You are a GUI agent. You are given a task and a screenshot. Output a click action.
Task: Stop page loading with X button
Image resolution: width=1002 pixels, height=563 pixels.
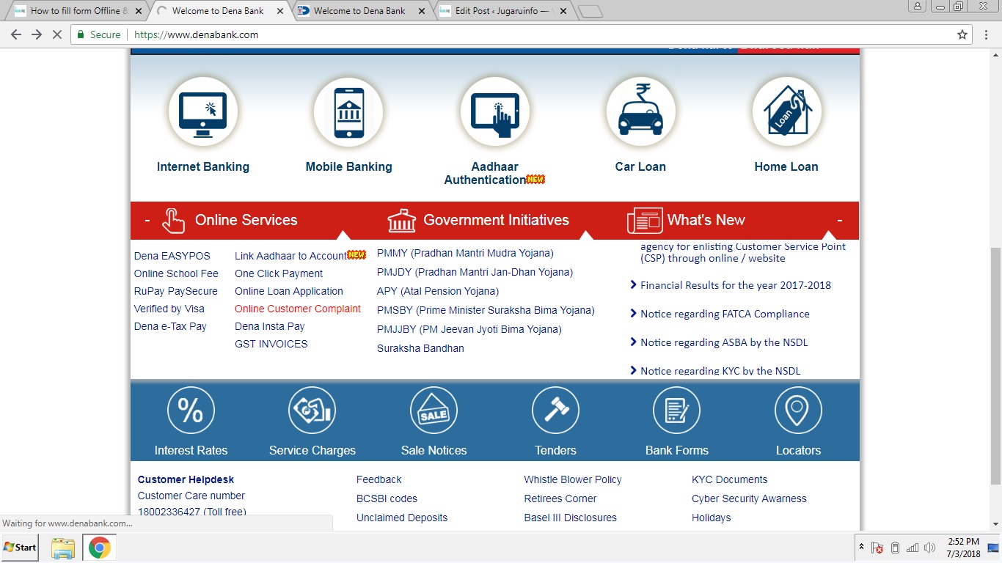56,34
